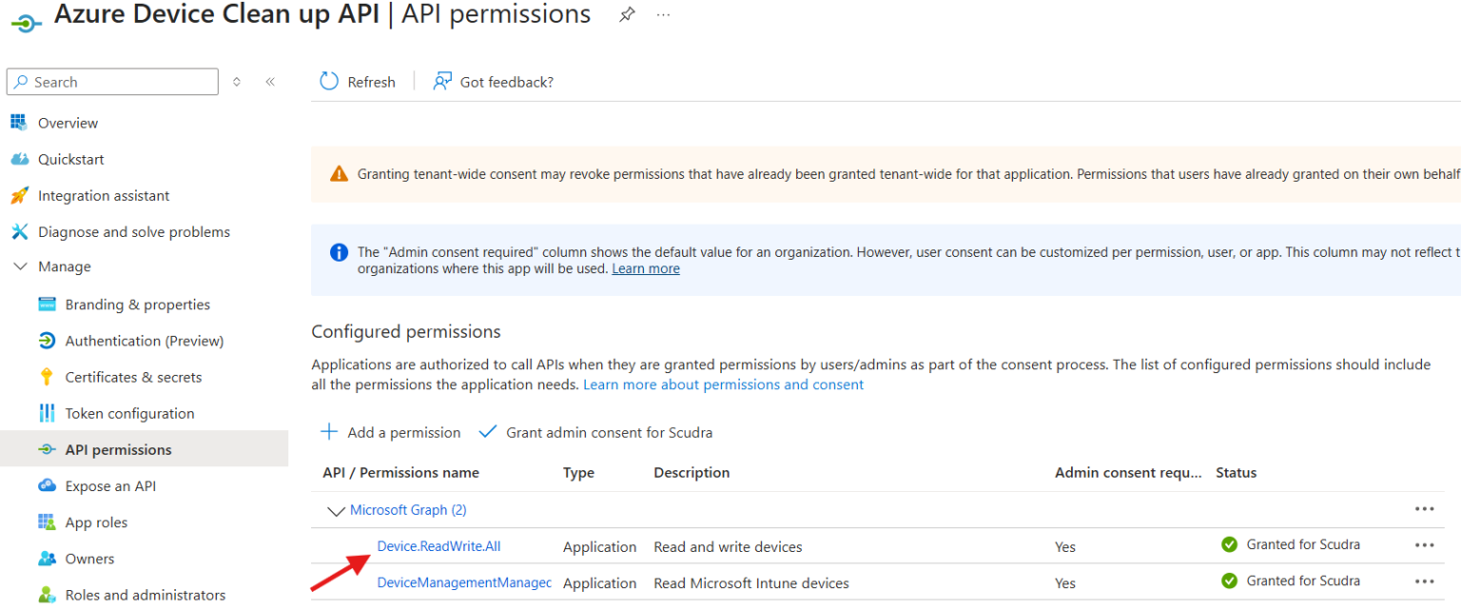Click the Got feedback person icon
Image resolution: width=1461 pixels, height=610 pixels.
(442, 82)
